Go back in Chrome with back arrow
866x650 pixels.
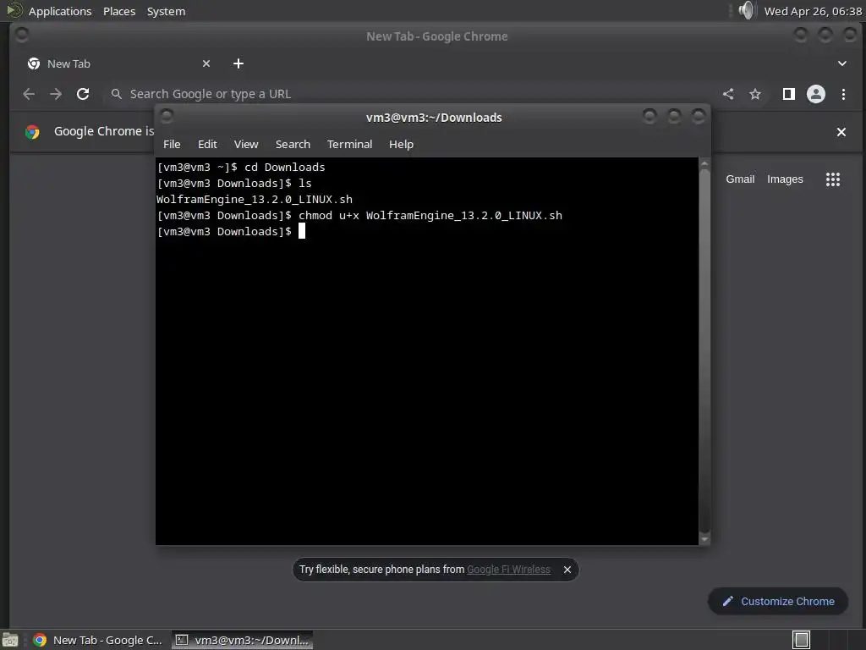[x=29, y=94]
